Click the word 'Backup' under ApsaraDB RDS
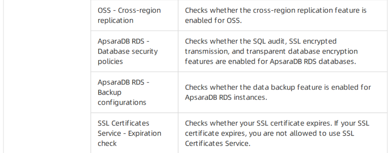The width and height of the screenshot is (388, 153). 110,92
